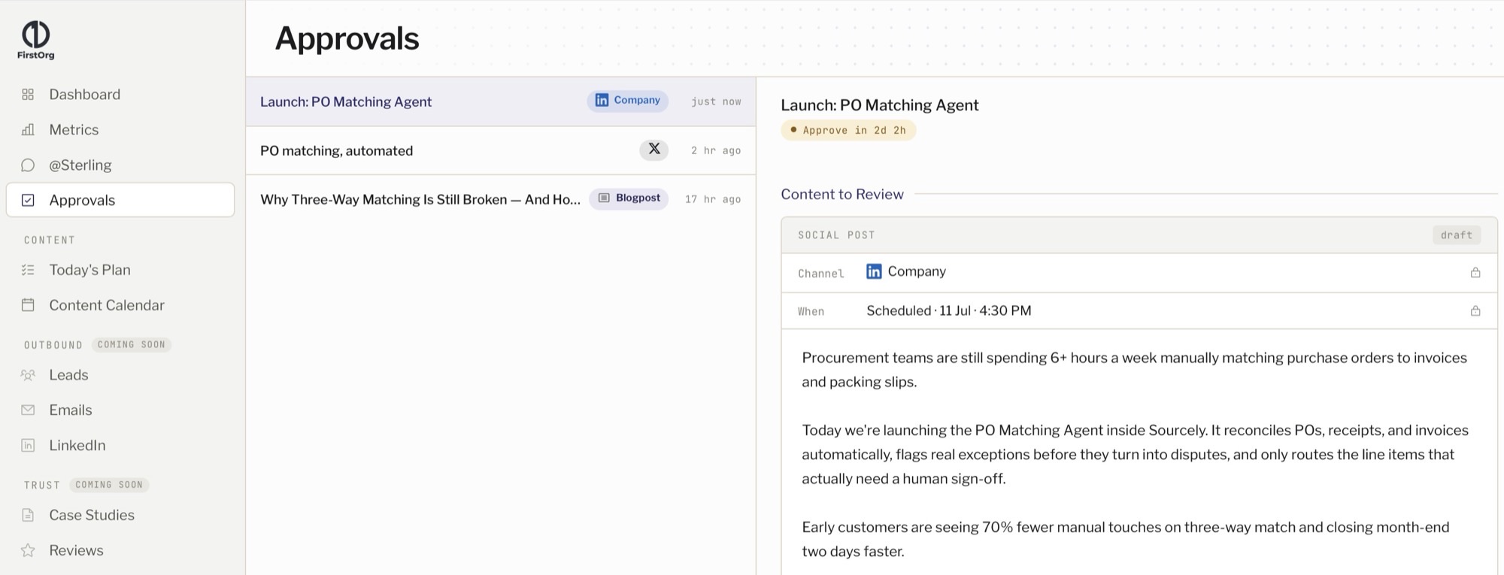The width and height of the screenshot is (1504, 575).
Task: Click the Content Calendar icon
Action: coord(28,305)
